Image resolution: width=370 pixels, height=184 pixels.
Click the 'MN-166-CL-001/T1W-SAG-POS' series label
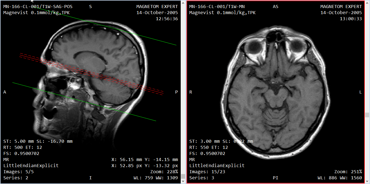coord(38,7)
